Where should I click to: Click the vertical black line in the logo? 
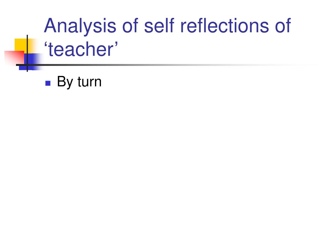coord(27,53)
